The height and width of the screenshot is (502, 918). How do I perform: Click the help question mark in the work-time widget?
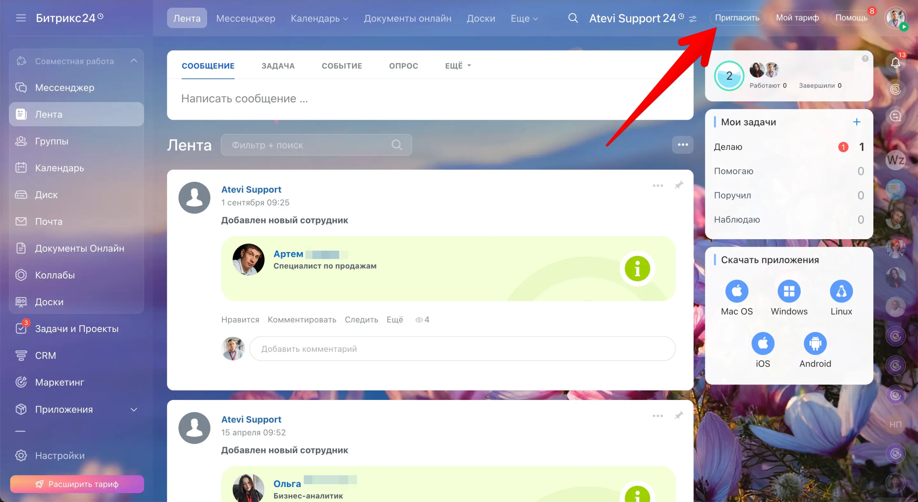click(865, 59)
